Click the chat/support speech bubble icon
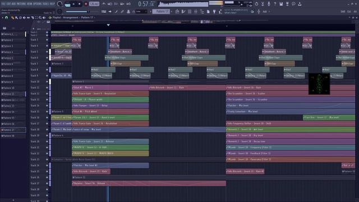This screenshot has width=359, height=202. click(x=293, y=4)
